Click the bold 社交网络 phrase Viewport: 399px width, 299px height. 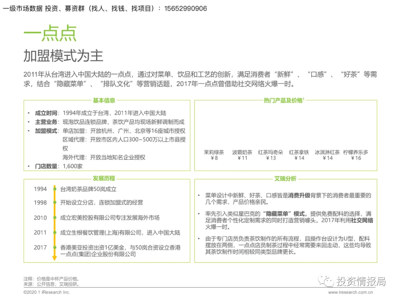point(362,220)
